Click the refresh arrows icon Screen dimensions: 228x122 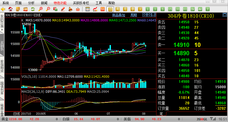33,9
